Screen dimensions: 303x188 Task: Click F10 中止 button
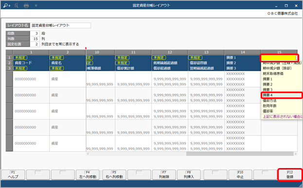pos(240,175)
